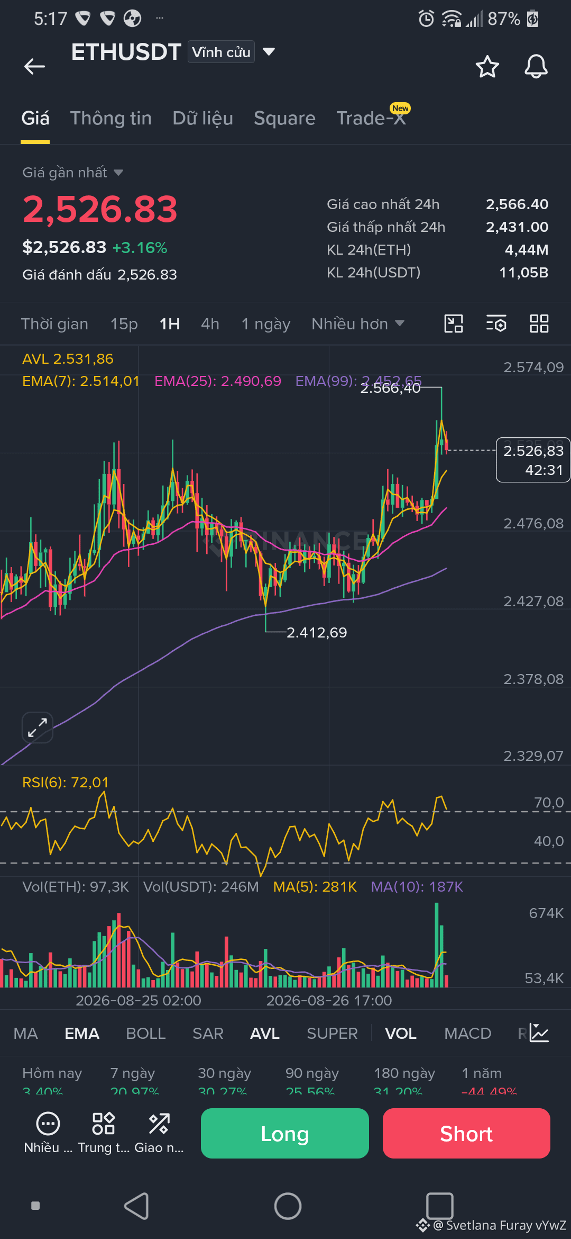Switch to the Thông tin tab
The image size is (571, 1239).
point(111,118)
